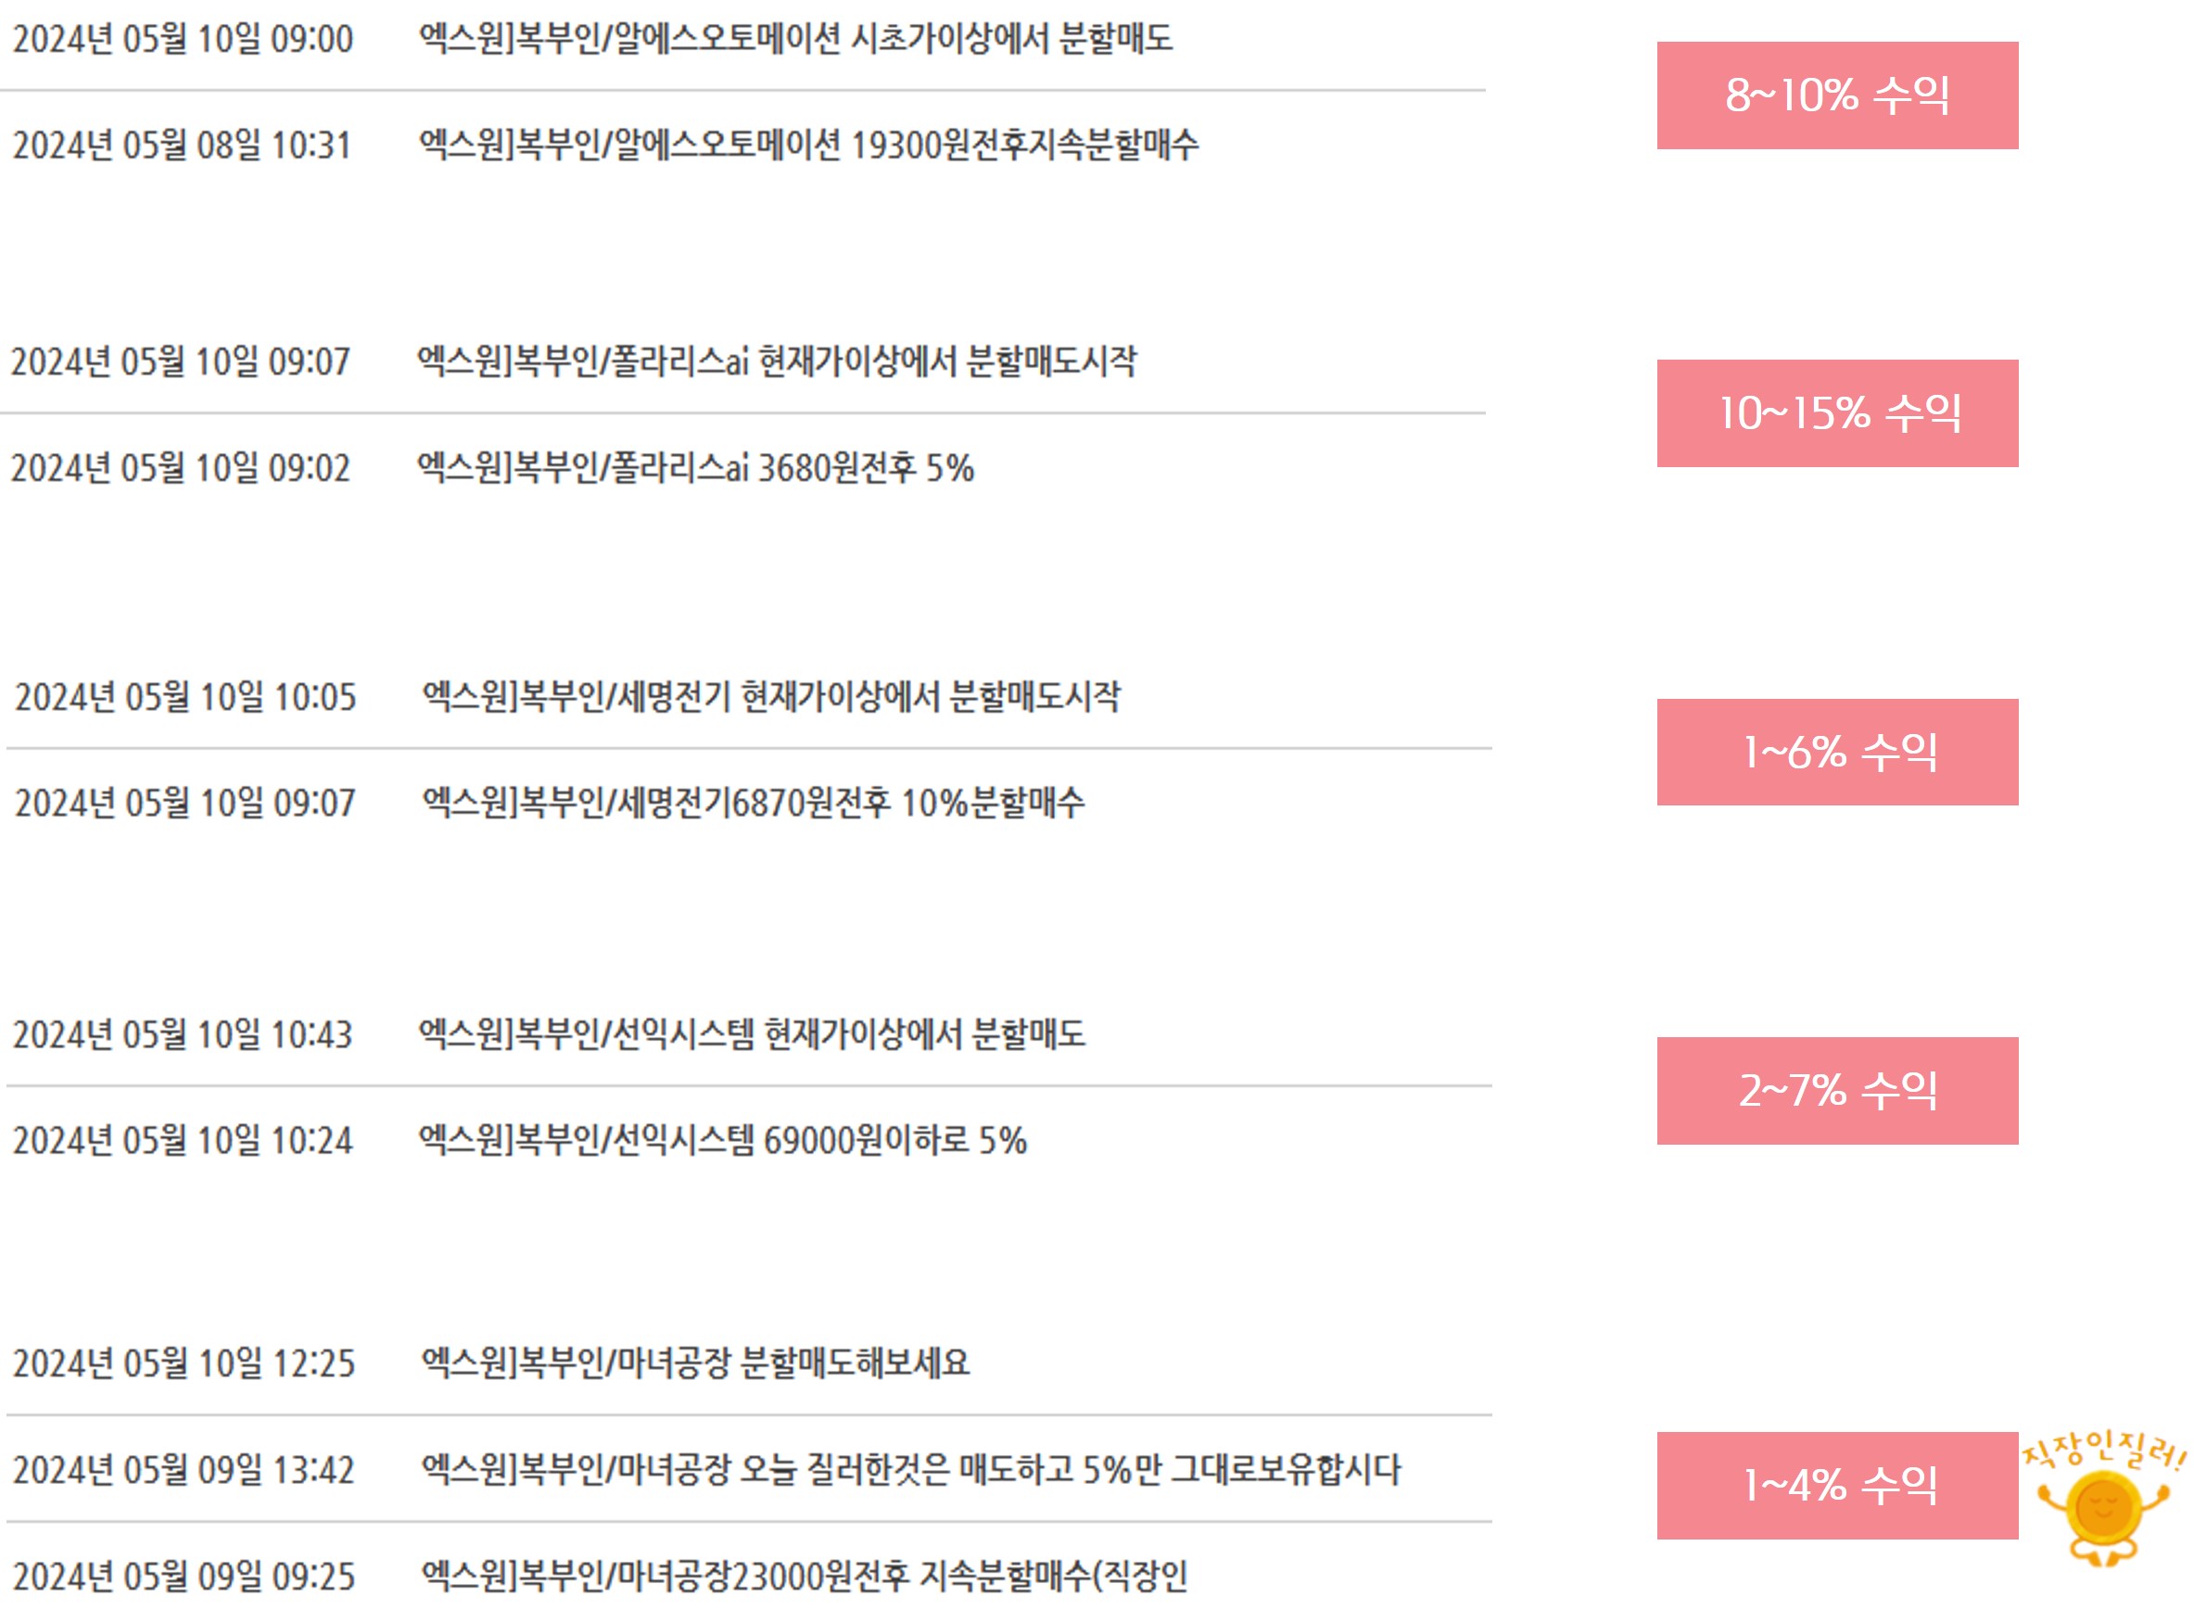The image size is (2194, 1622).
Task: Open 선익시스템 69000원이하로 5% message
Action: (722, 1140)
